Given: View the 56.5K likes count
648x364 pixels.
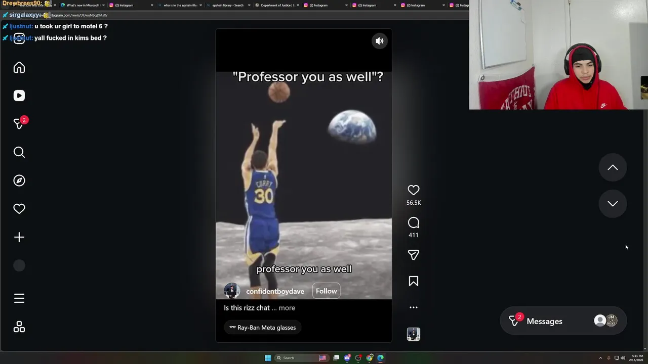Looking at the screenshot, I should click(x=414, y=203).
